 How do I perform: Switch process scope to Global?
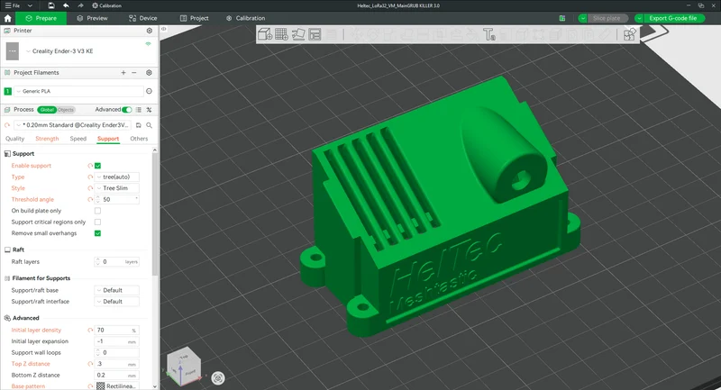click(x=48, y=110)
